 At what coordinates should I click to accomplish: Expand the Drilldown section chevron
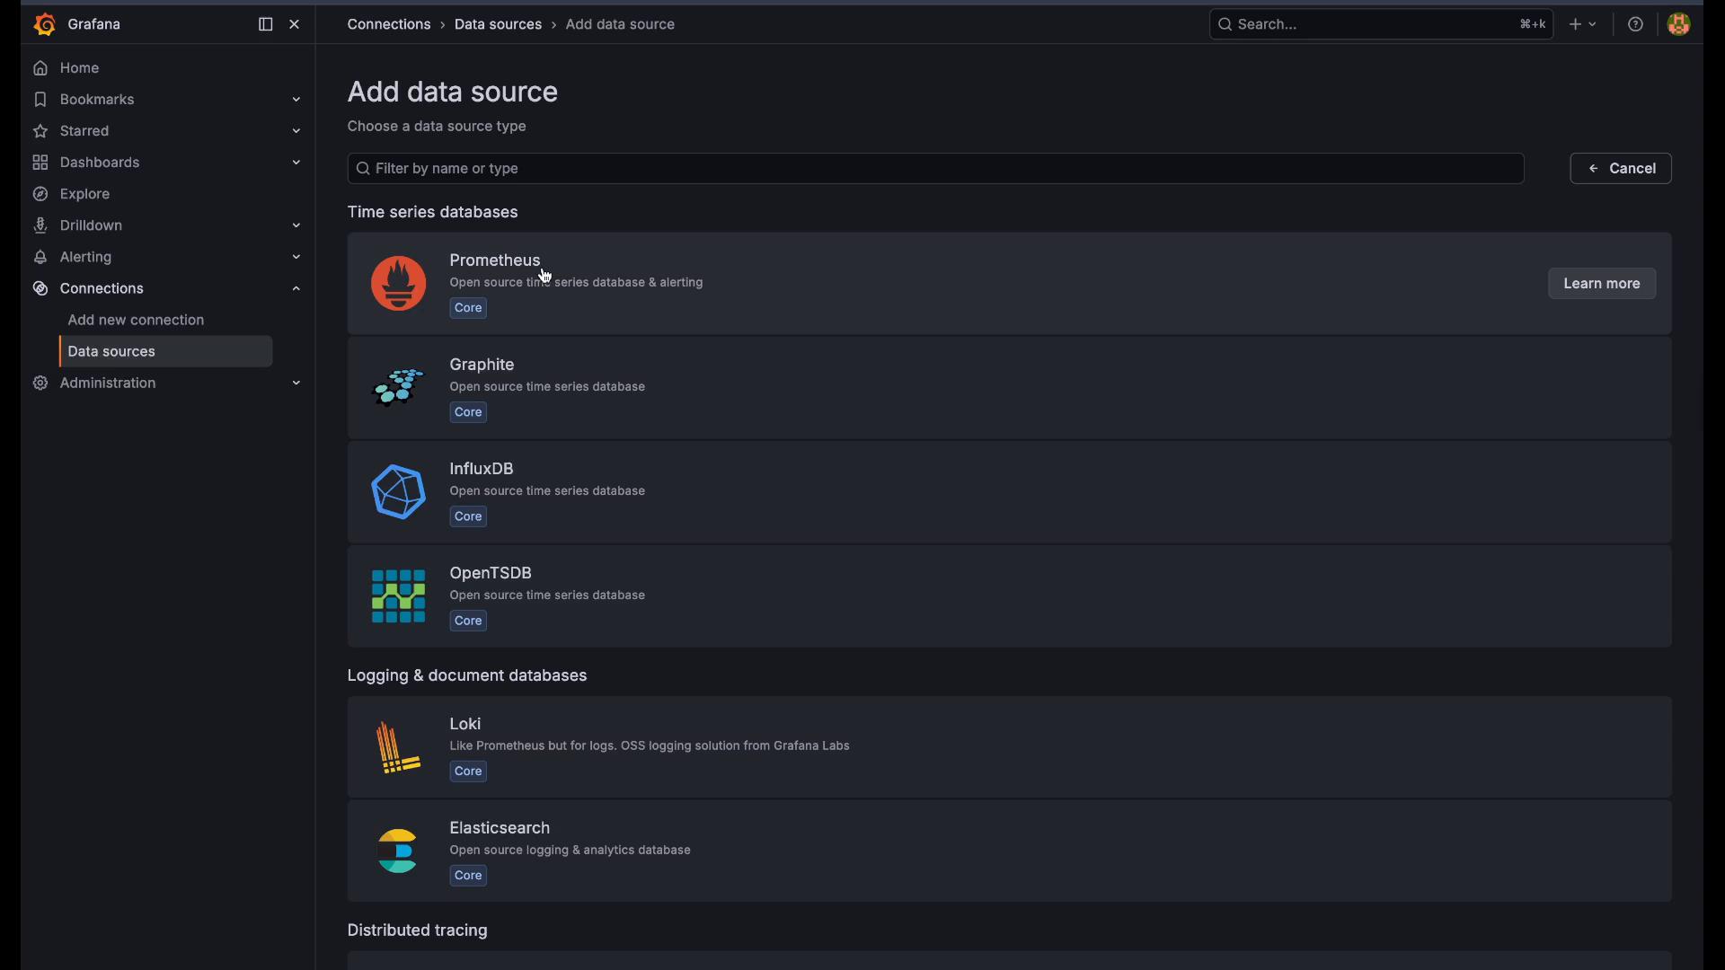coord(296,225)
